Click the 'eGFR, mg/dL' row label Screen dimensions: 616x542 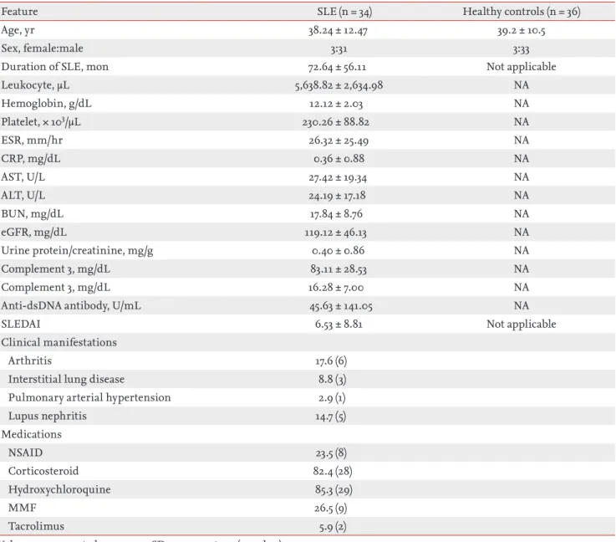[33, 233]
